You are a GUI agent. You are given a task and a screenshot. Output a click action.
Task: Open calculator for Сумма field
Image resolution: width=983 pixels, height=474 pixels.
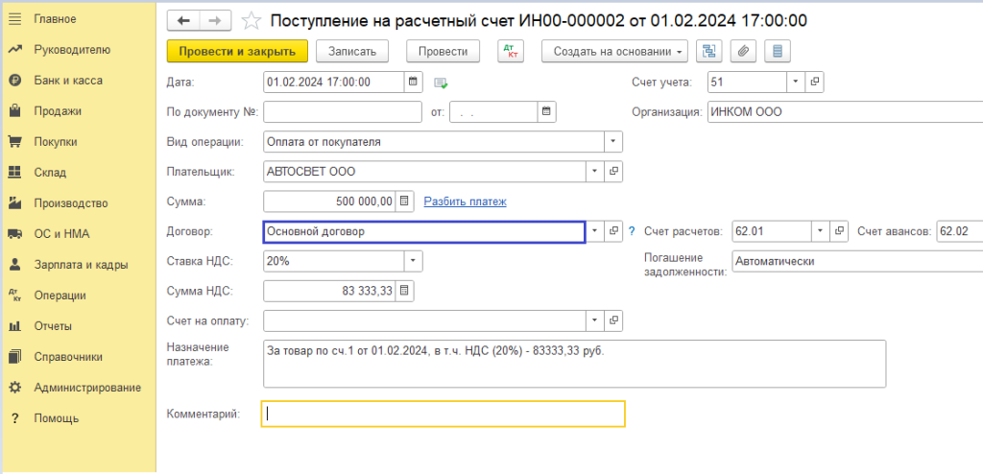coord(404,201)
